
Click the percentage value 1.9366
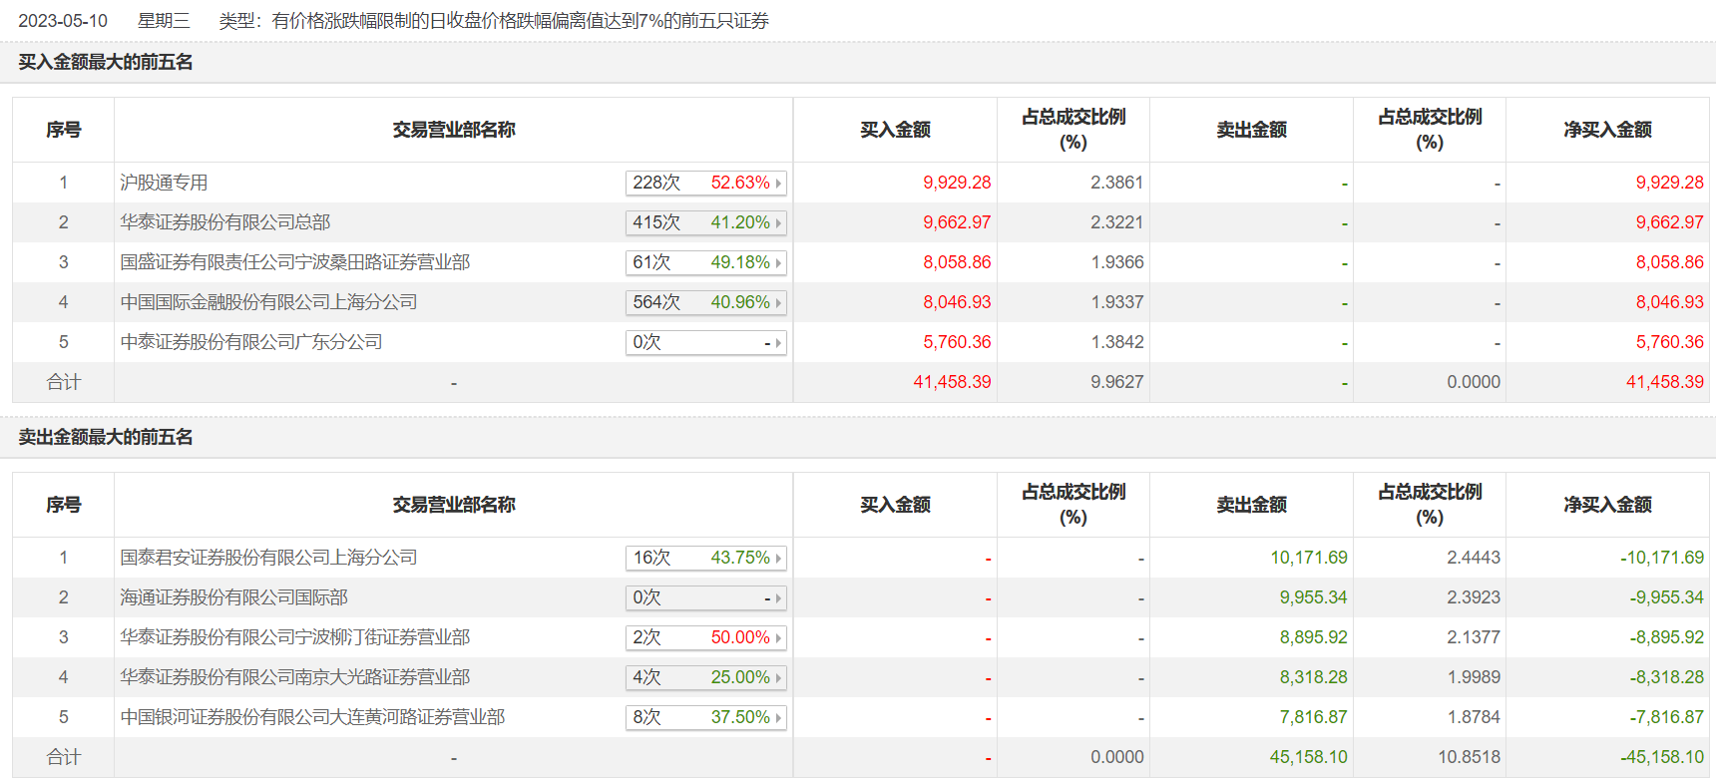pos(1116,262)
